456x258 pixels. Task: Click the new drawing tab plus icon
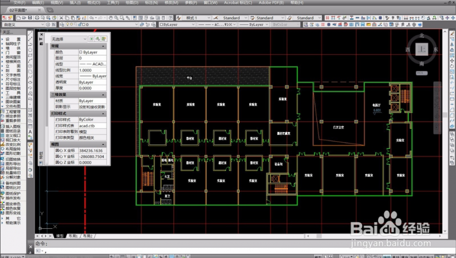coord(50,10)
